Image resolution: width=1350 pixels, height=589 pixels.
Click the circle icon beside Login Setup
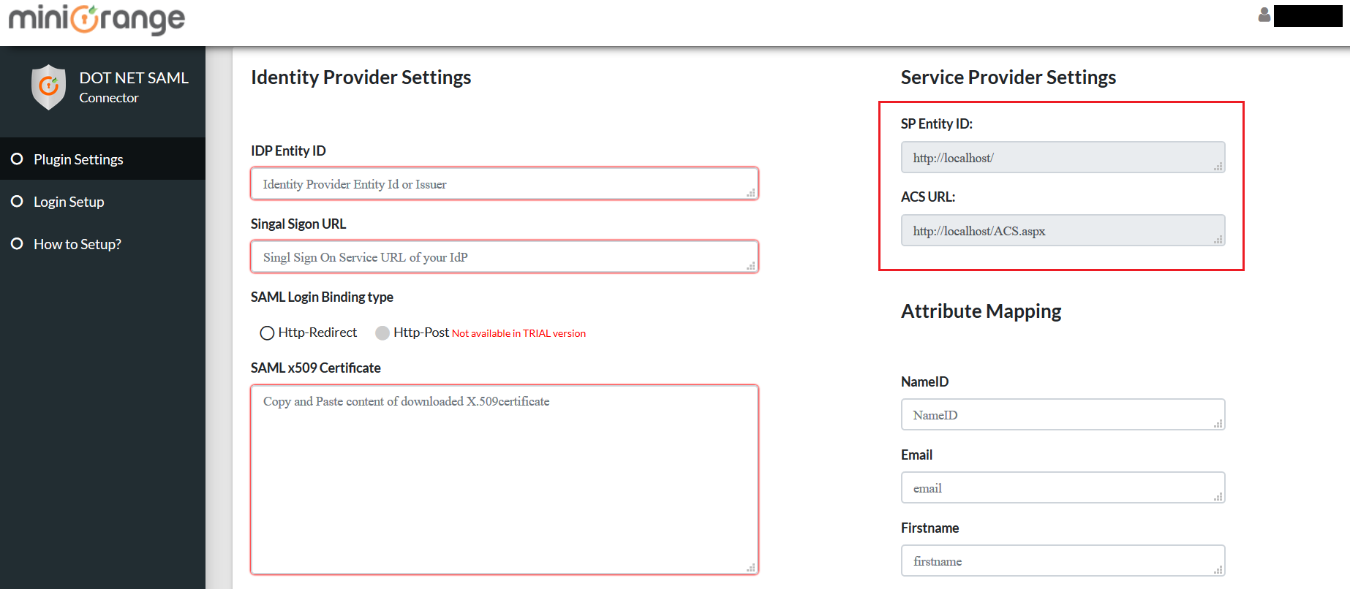[x=17, y=201]
